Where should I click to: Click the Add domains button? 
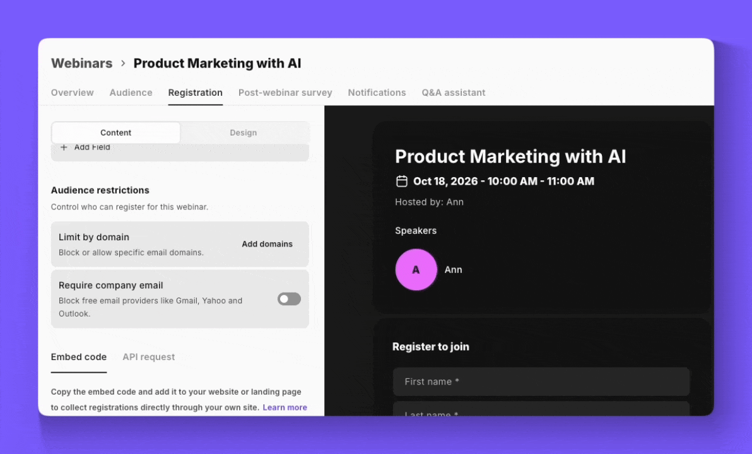point(267,244)
